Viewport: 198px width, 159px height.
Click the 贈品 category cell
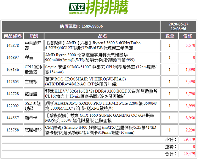(x=34, y=58)
